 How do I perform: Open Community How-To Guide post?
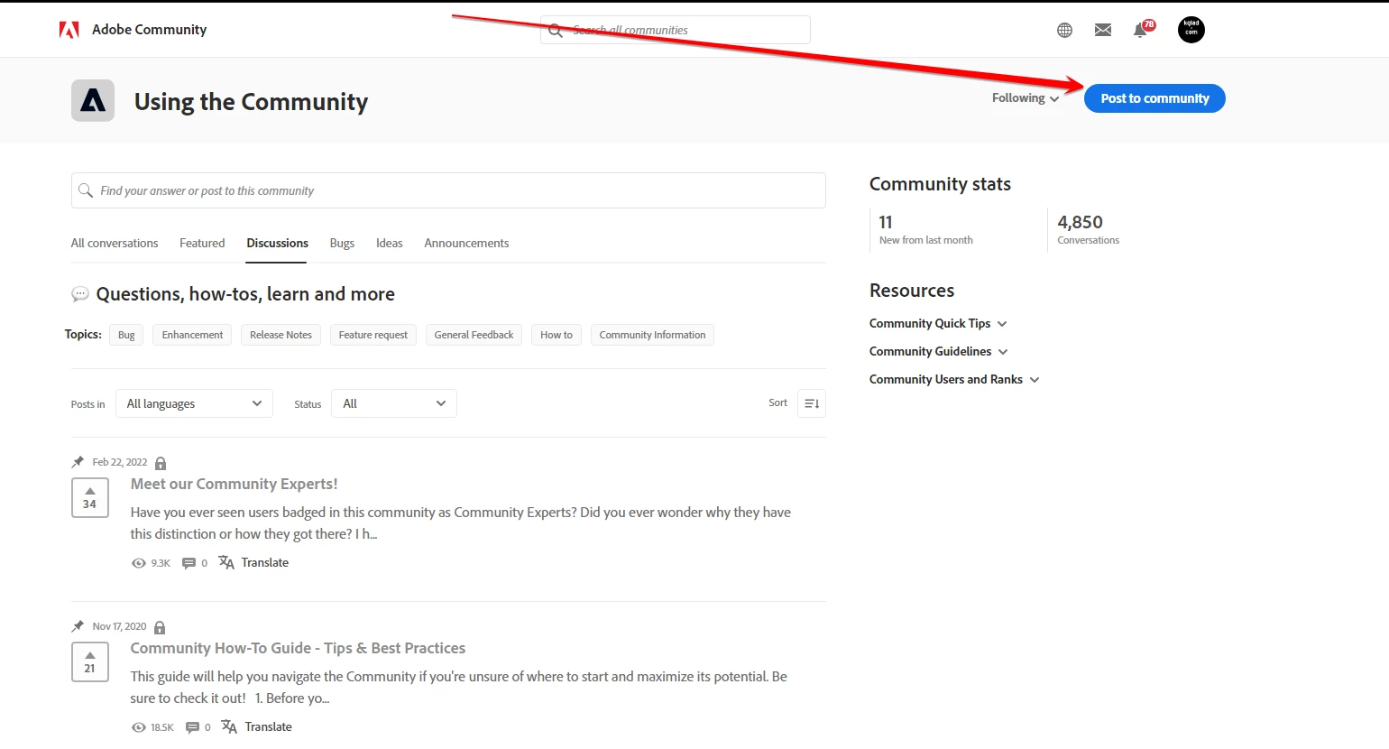pos(298,648)
